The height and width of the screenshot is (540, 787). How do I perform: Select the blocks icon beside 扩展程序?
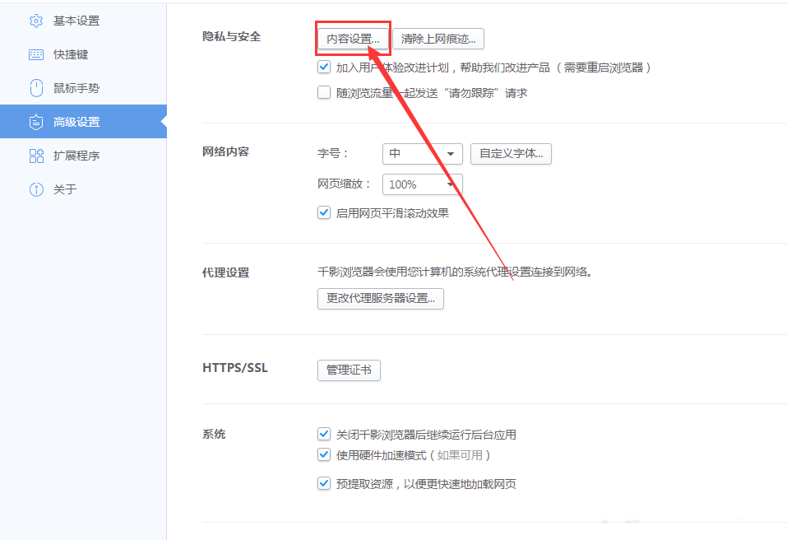click(36, 155)
